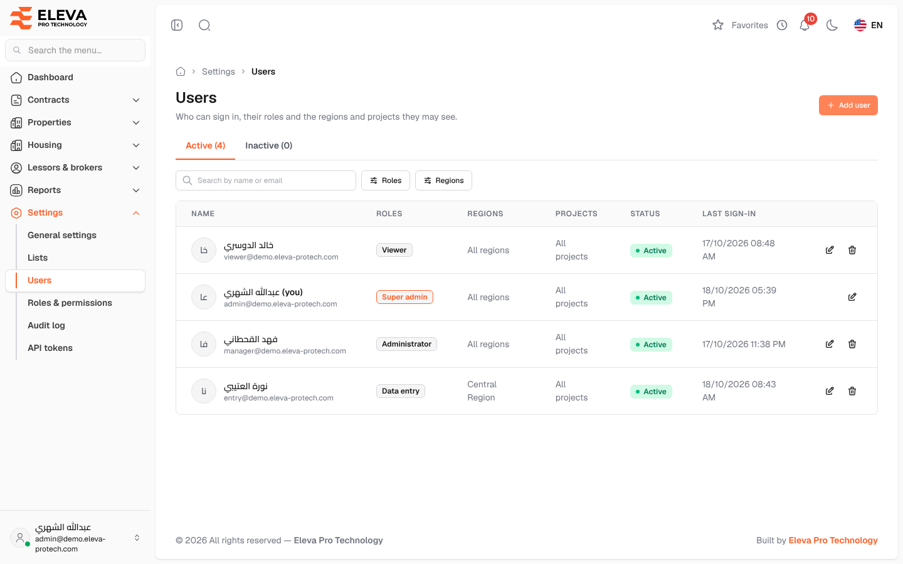Click Search by name or email field
Screen dimensions: 903x564
click(x=266, y=180)
